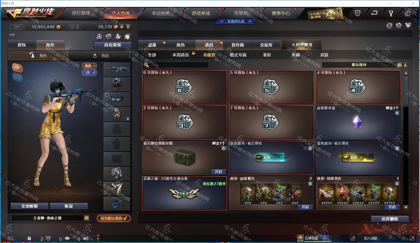Click the shield icon in top bar
Viewport: 420px width, 243px height.
(x=357, y=13)
